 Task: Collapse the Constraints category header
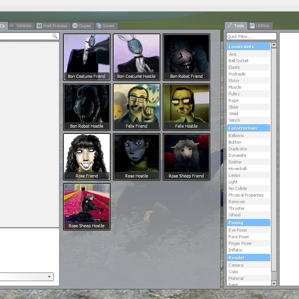click(x=248, y=47)
